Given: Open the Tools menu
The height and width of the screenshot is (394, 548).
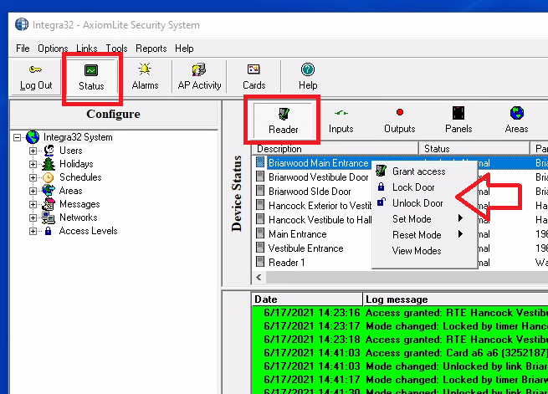Looking at the screenshot, I should [x=116, y=49].
